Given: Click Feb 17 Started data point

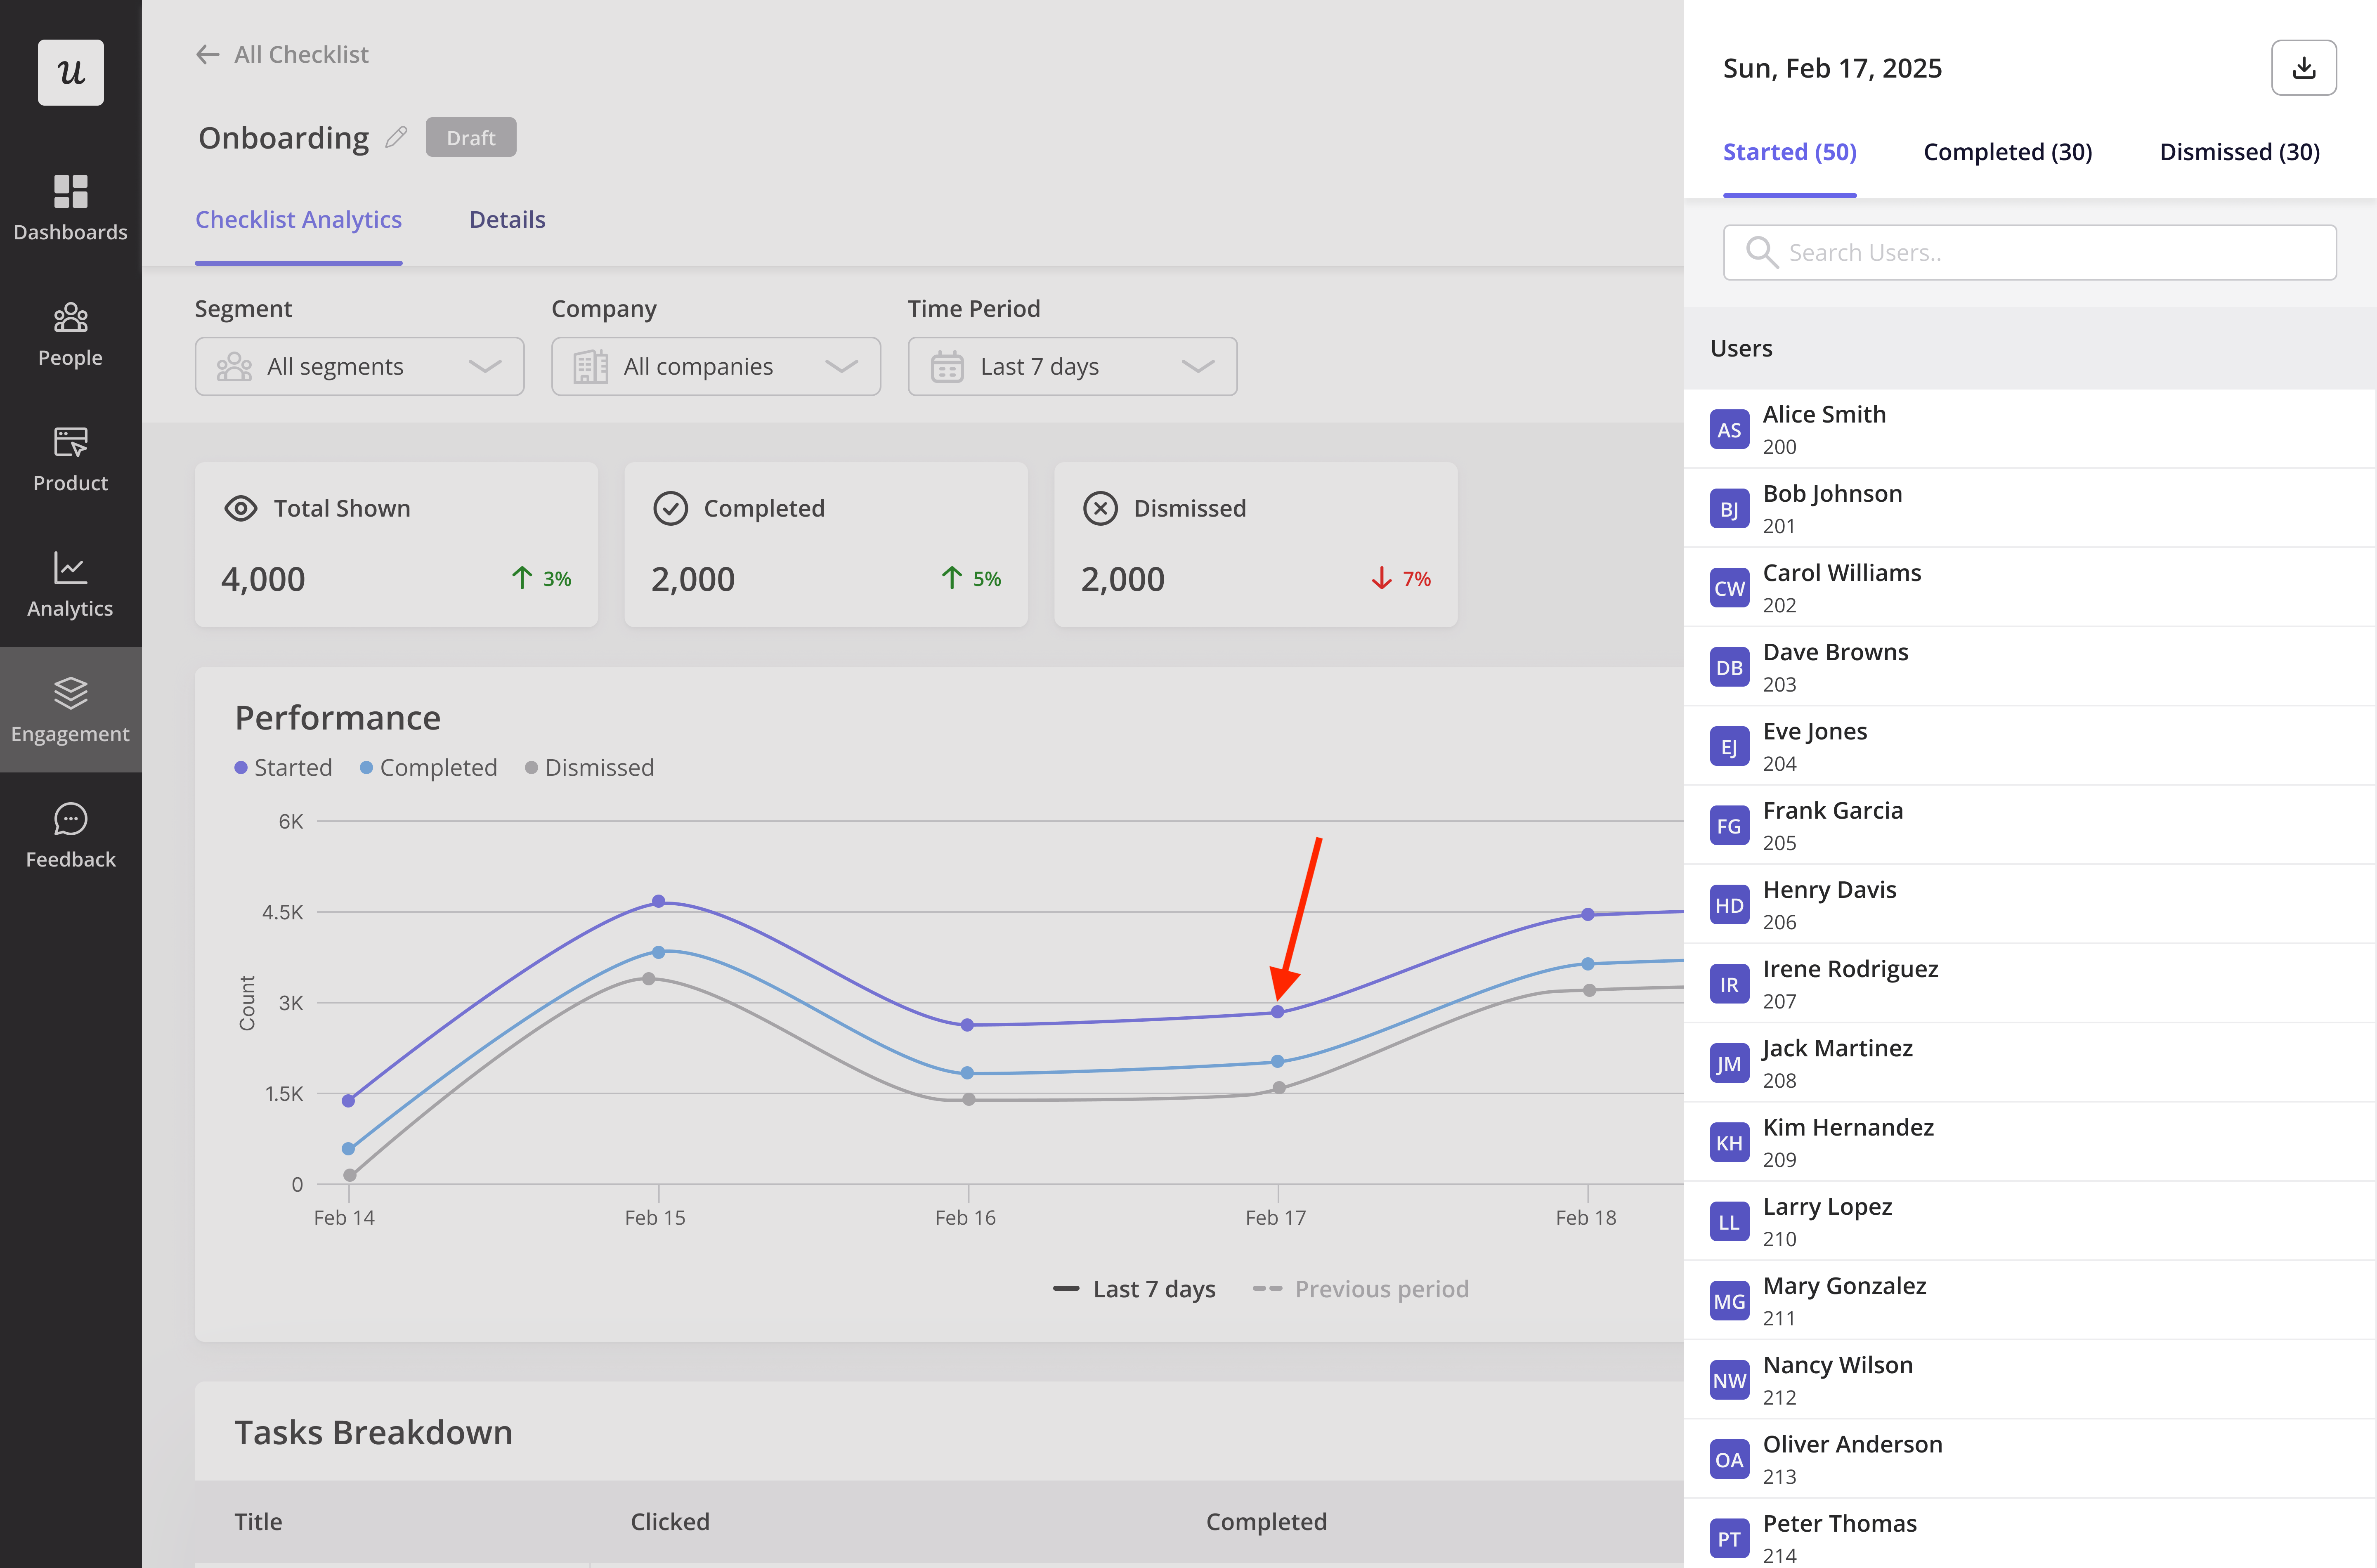Looking at the screenshot, I should 1277,1012.
